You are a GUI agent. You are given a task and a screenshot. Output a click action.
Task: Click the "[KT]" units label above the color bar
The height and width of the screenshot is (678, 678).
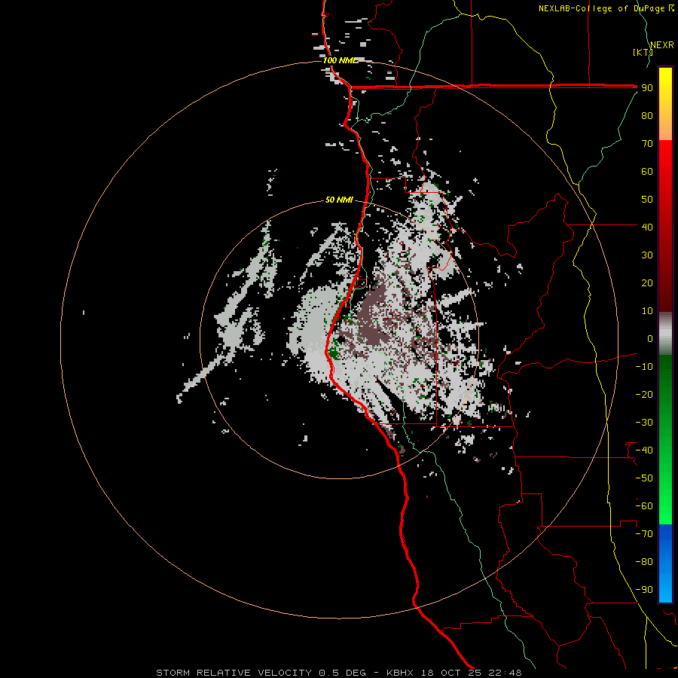(643, 52)
